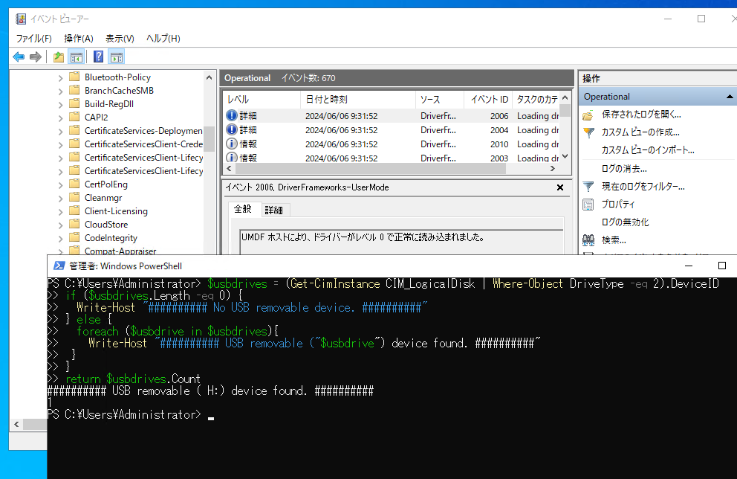Collapse the Operational actions section
Viewport: 737px width, 479px height.
coord(730,97)
